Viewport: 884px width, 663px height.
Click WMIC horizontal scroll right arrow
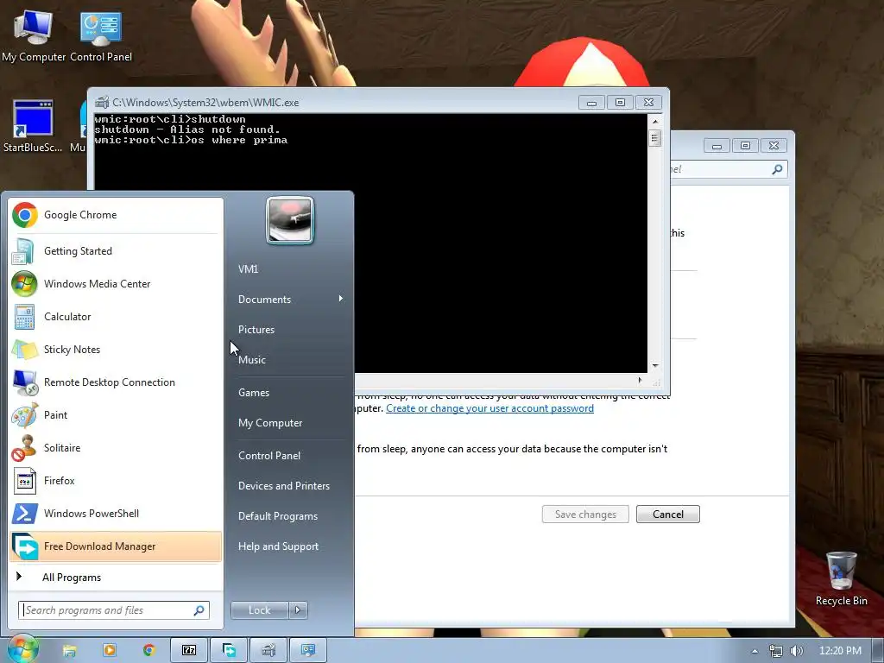point(640,380)
